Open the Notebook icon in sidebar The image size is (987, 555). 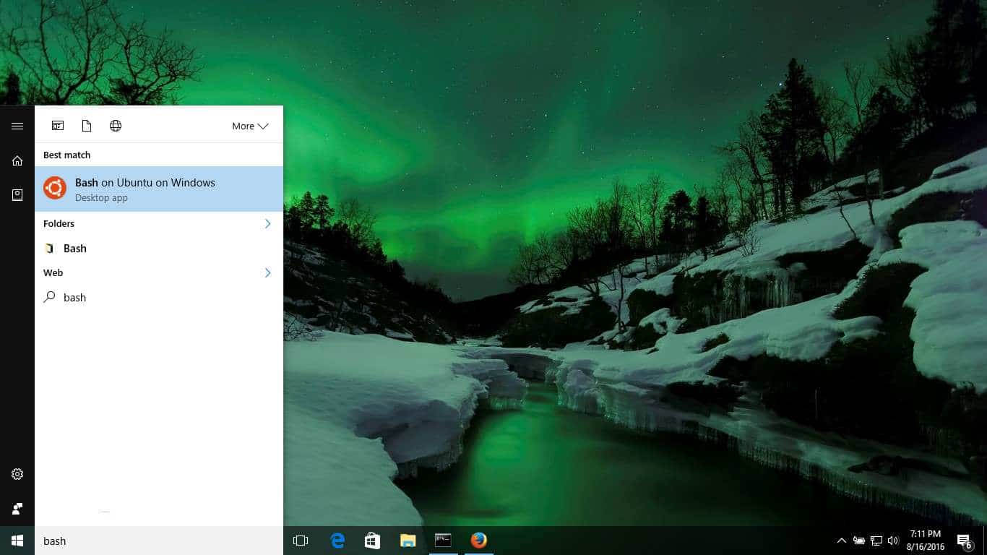click(x=17, y=195)
